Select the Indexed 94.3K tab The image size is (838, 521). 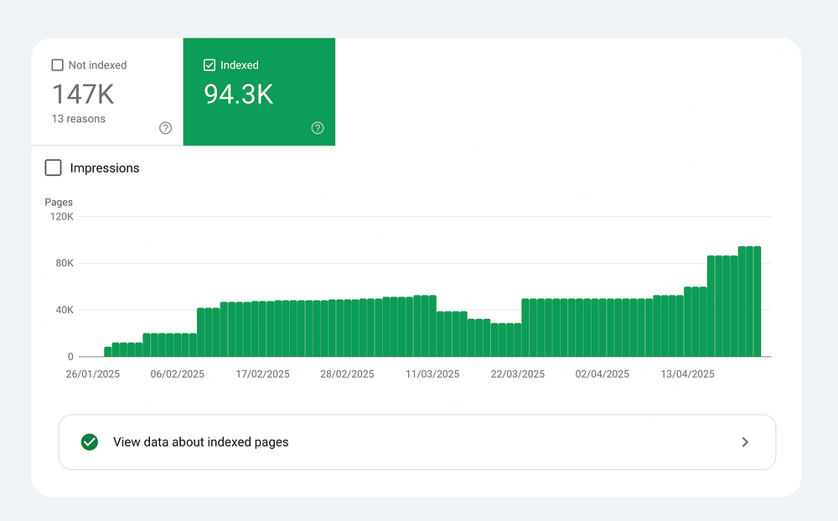coord(259,91)
